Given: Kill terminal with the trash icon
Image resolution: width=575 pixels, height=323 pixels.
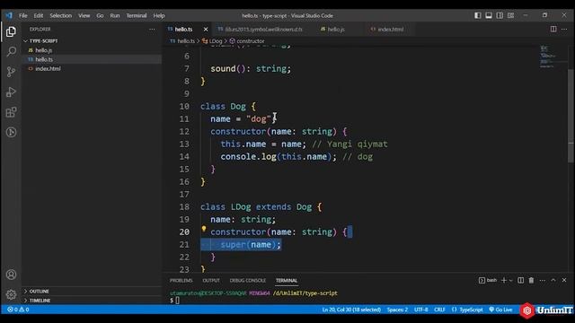Looking at the screenshot, I should (x=531, y=280).
